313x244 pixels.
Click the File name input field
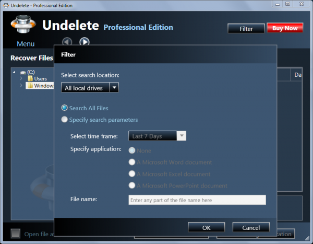click(197, 200)
